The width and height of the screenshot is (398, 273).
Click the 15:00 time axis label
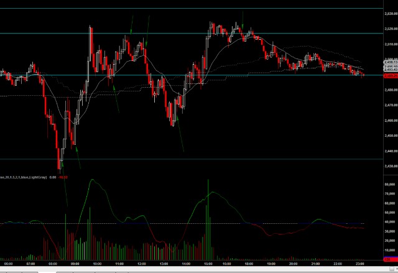tap(208, 264)
